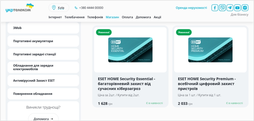Select the Портативні акумулятори category
This screenshot has height=121, width=254.
coord(43,41)
